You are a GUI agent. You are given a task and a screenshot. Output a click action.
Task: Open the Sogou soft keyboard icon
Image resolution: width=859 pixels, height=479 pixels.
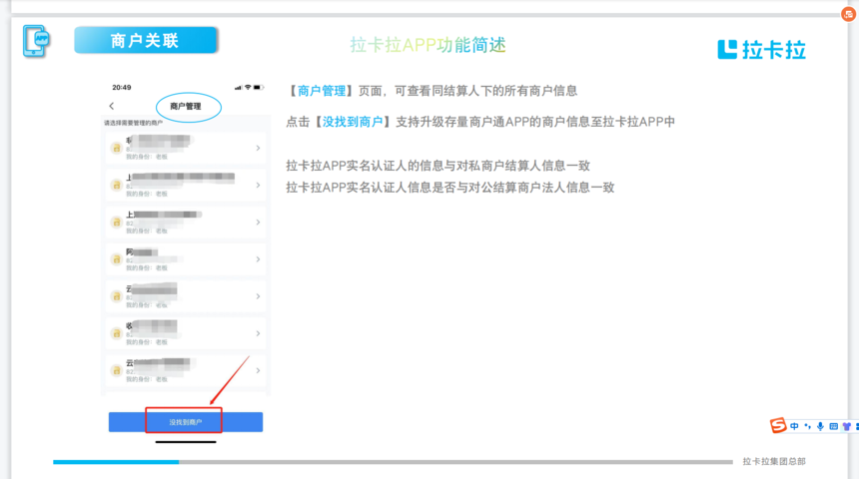pos(833,426)
